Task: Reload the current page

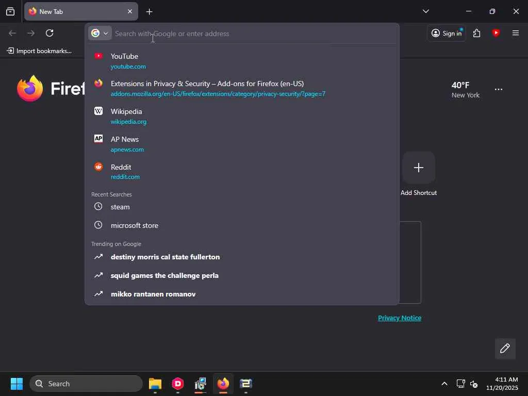Action: click(x=49, y=33)
